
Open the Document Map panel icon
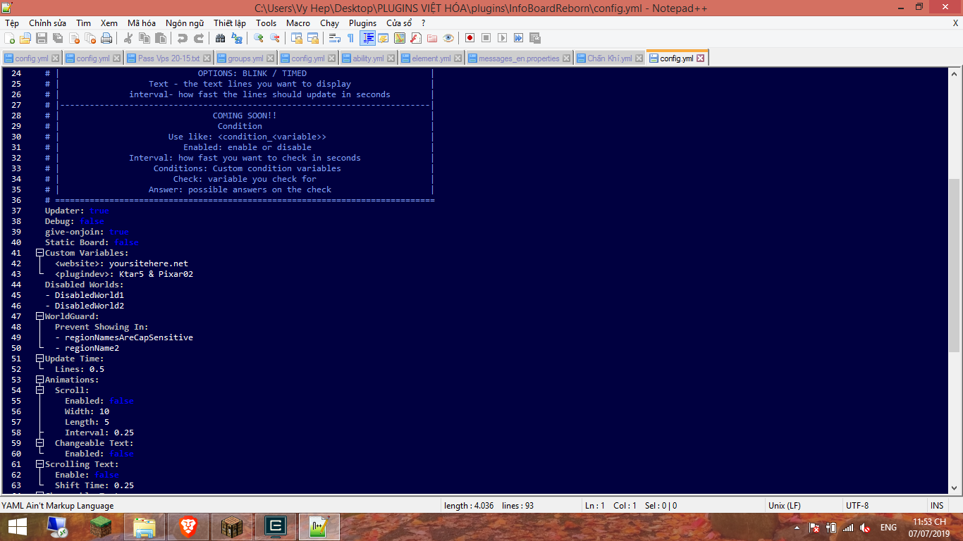click(x=400, y=38)
